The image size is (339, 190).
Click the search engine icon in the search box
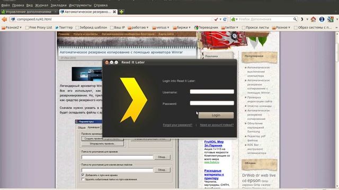click(233, 20)
